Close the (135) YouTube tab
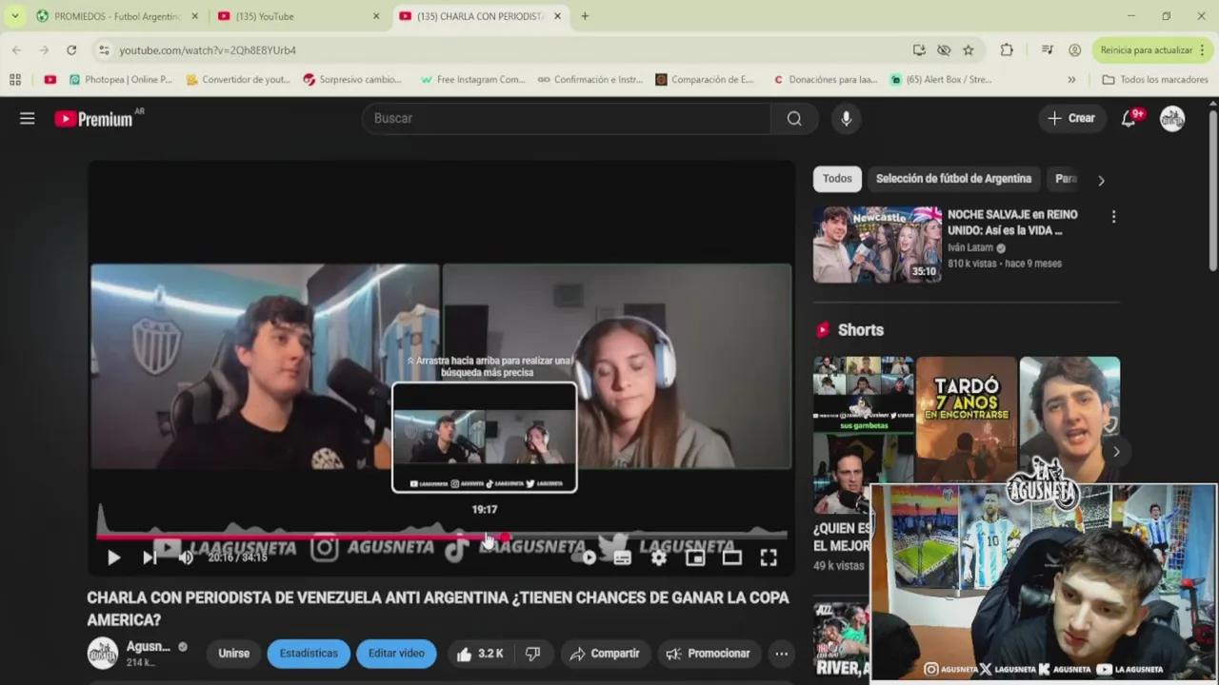This screenshot has height=685, width=1219. click(x=376, y=16)
